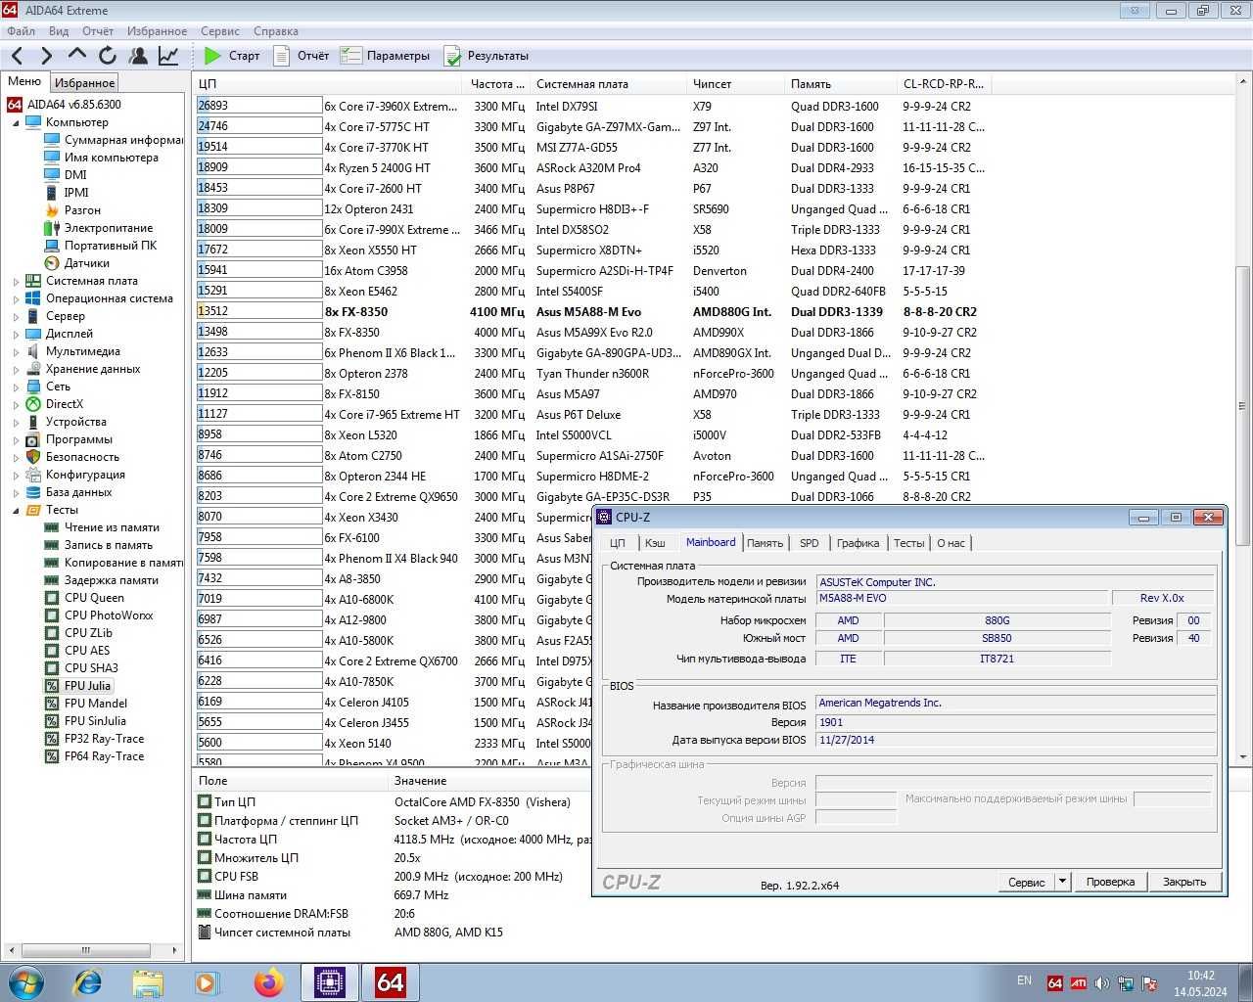Screen dimensions: 1253x1002
Task: Select the FP32 Ray-Trace test
Action: click(x=104, y=739)
